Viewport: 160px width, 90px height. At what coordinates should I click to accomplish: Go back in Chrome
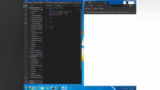(x=86, y=6)
